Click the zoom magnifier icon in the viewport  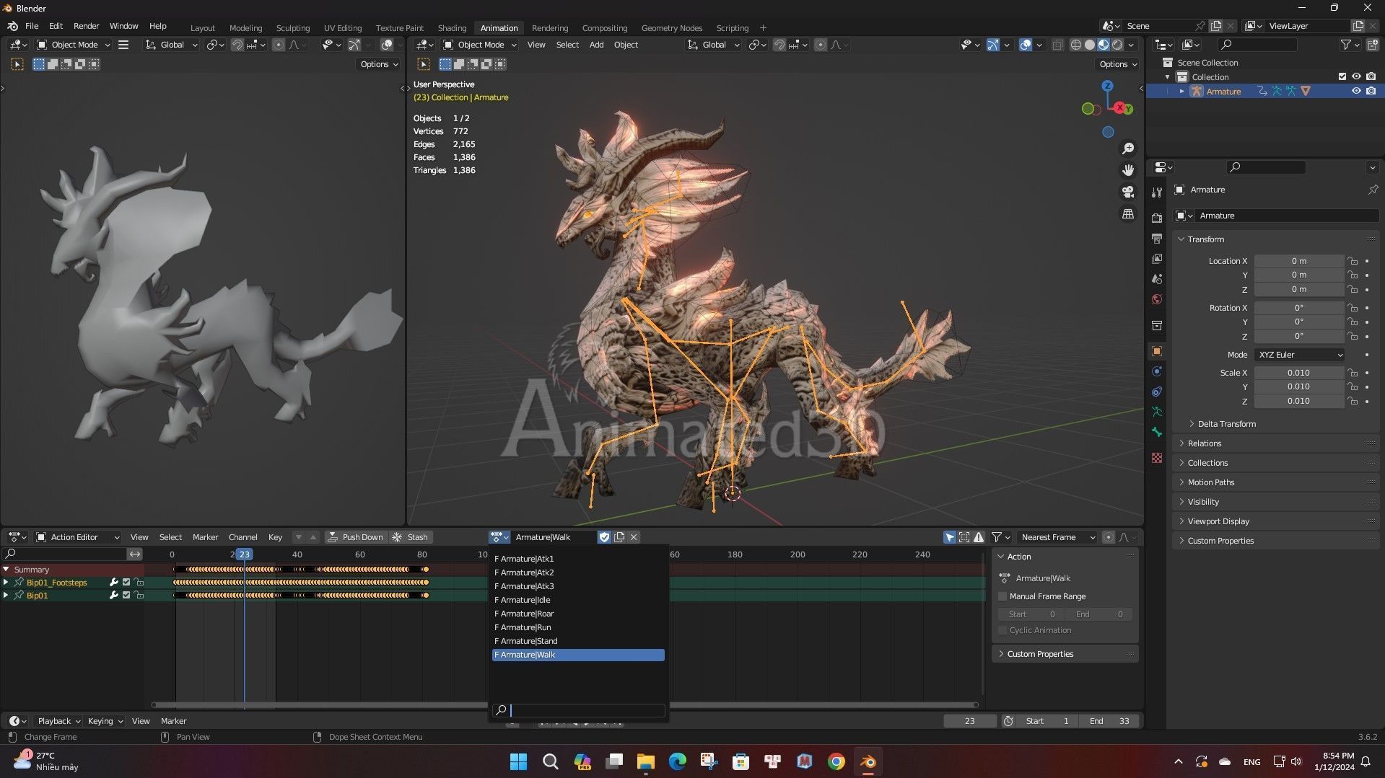(x=1127, y=149)
